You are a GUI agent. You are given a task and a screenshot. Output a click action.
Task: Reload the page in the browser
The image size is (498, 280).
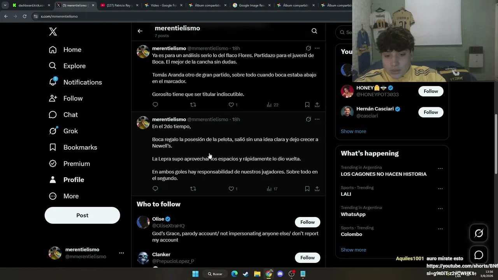[x=25, y=16]
